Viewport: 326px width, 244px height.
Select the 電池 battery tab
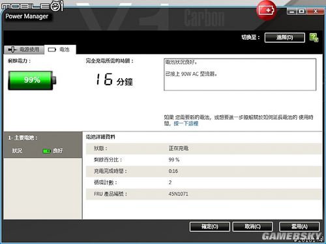[60, 49]
